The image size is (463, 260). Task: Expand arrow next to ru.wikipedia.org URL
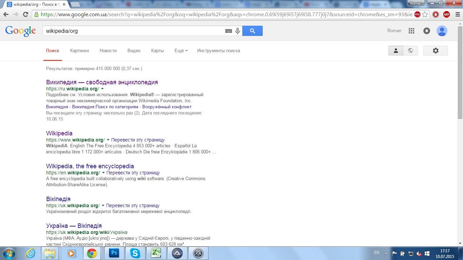click(x=103, y=89)
